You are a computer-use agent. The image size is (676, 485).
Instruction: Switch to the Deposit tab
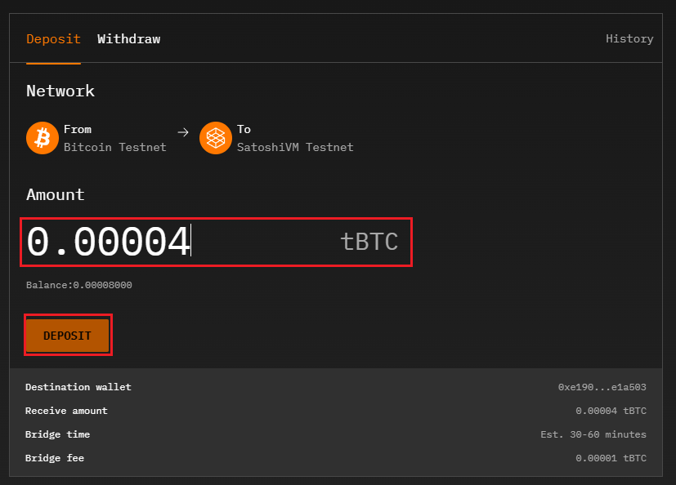53,39
